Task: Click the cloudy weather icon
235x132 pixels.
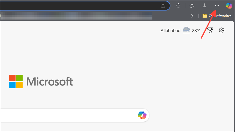Action: (186, 30)
